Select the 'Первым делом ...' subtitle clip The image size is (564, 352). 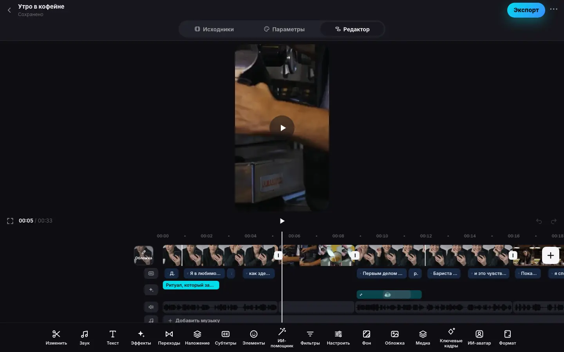381,273
